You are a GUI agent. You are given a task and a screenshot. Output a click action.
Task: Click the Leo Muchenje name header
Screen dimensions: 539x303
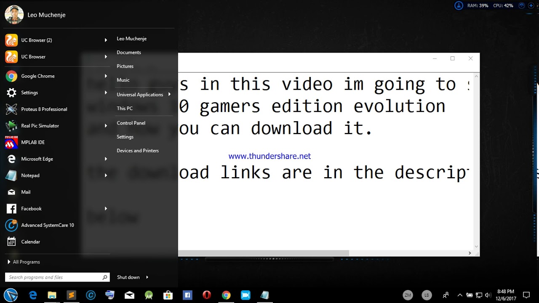(46, 15)
